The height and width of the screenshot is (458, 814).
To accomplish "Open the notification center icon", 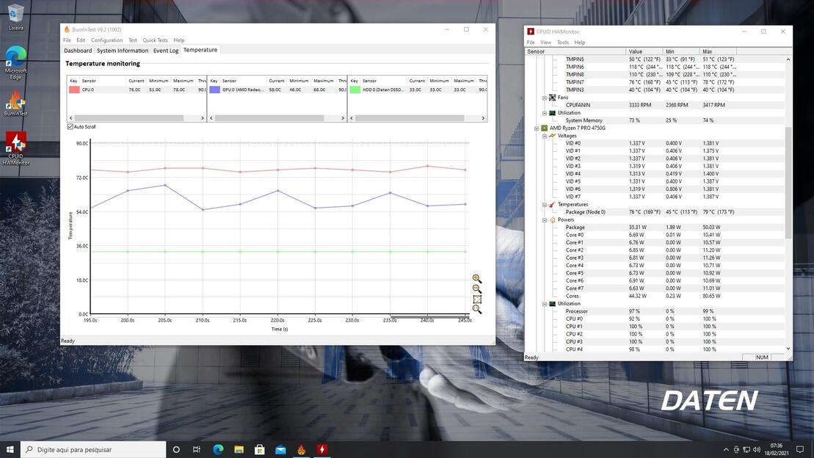I will 800,449.
